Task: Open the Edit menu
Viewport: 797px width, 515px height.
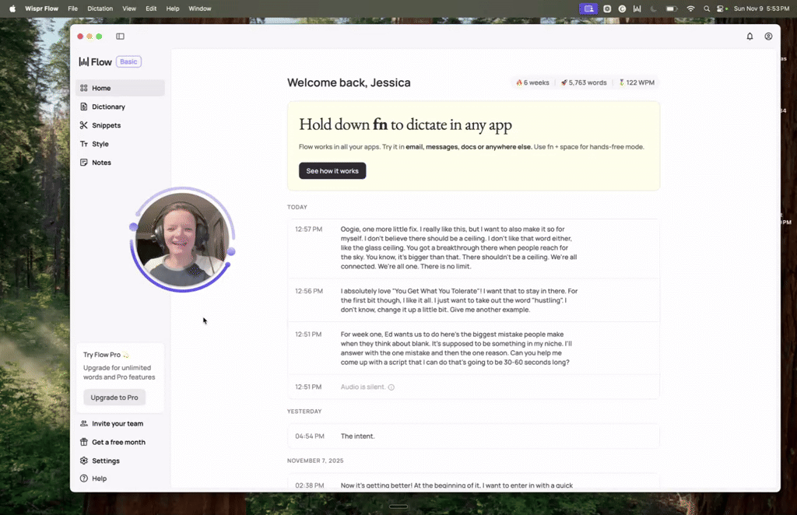Action: [151, 9]
